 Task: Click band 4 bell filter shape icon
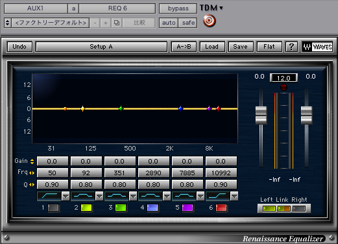(x=151, y=196)
